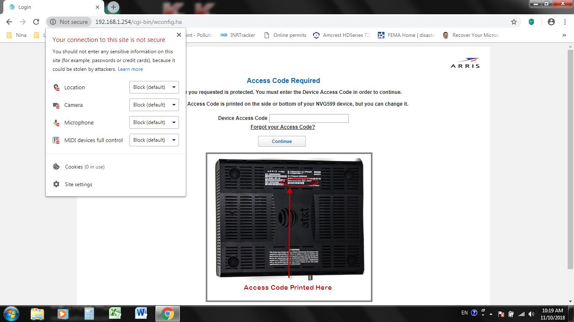Click the Forgot your Access Code link
Image resolution: width=574 pixels, height=322 pixels.
pos(282,127)
